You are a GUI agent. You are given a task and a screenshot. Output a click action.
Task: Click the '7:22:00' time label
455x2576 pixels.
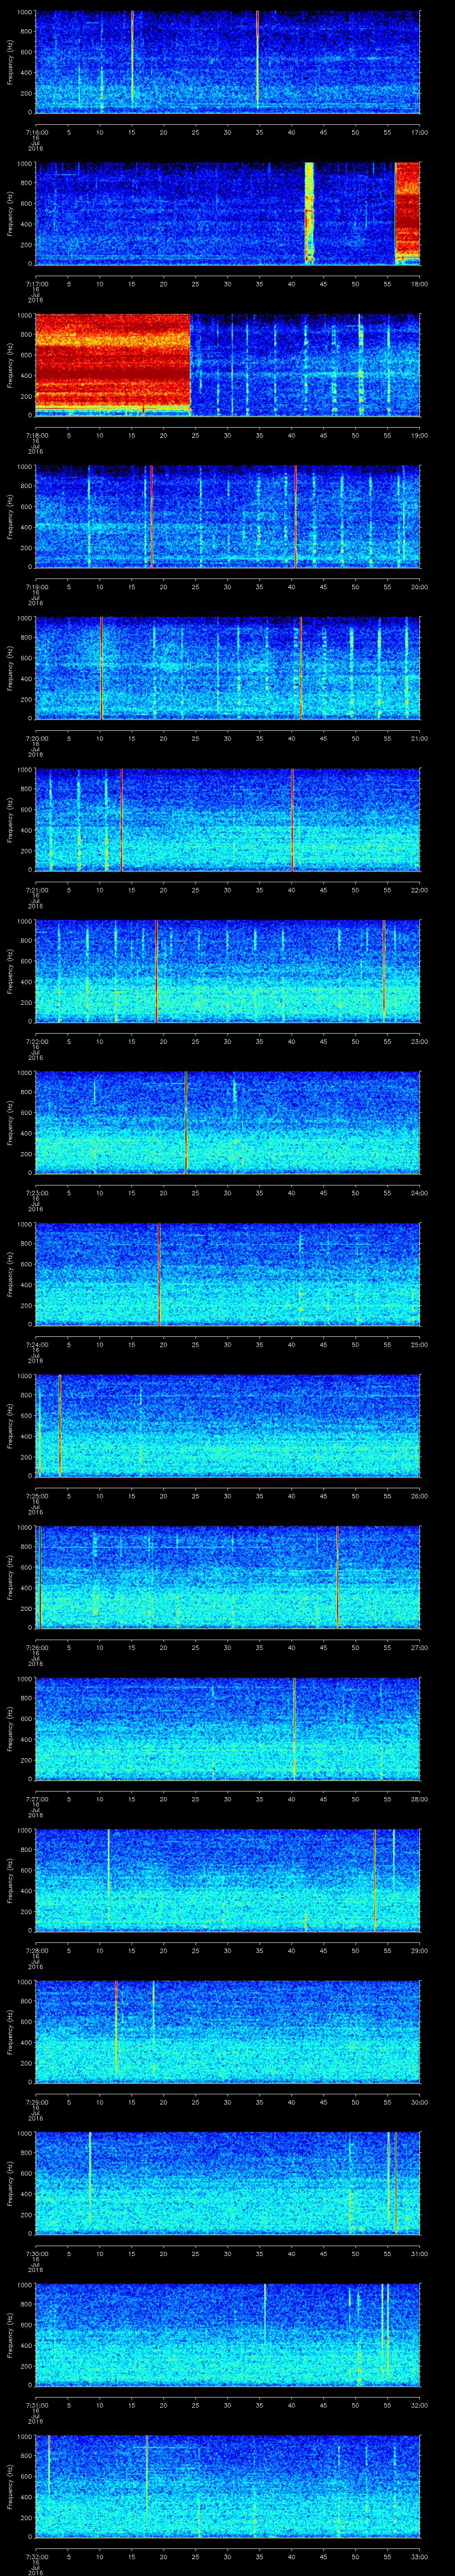(x=36, y=1041)
